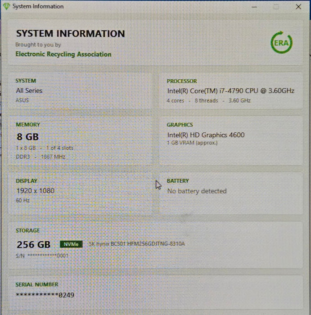Select the 256 GB storage value
Screen dimensions: 311x315
pos(34,245)
